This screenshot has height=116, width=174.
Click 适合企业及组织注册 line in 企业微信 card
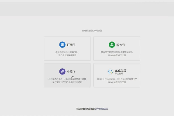(117, 82)
